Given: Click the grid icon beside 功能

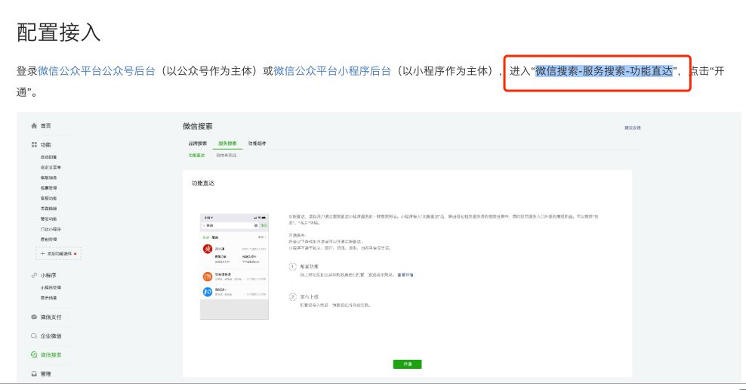Looking at the screenshot, I should (34, 144).
